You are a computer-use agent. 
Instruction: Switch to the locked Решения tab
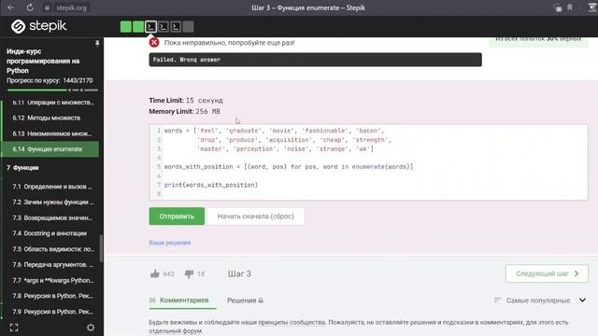(245, 301)
